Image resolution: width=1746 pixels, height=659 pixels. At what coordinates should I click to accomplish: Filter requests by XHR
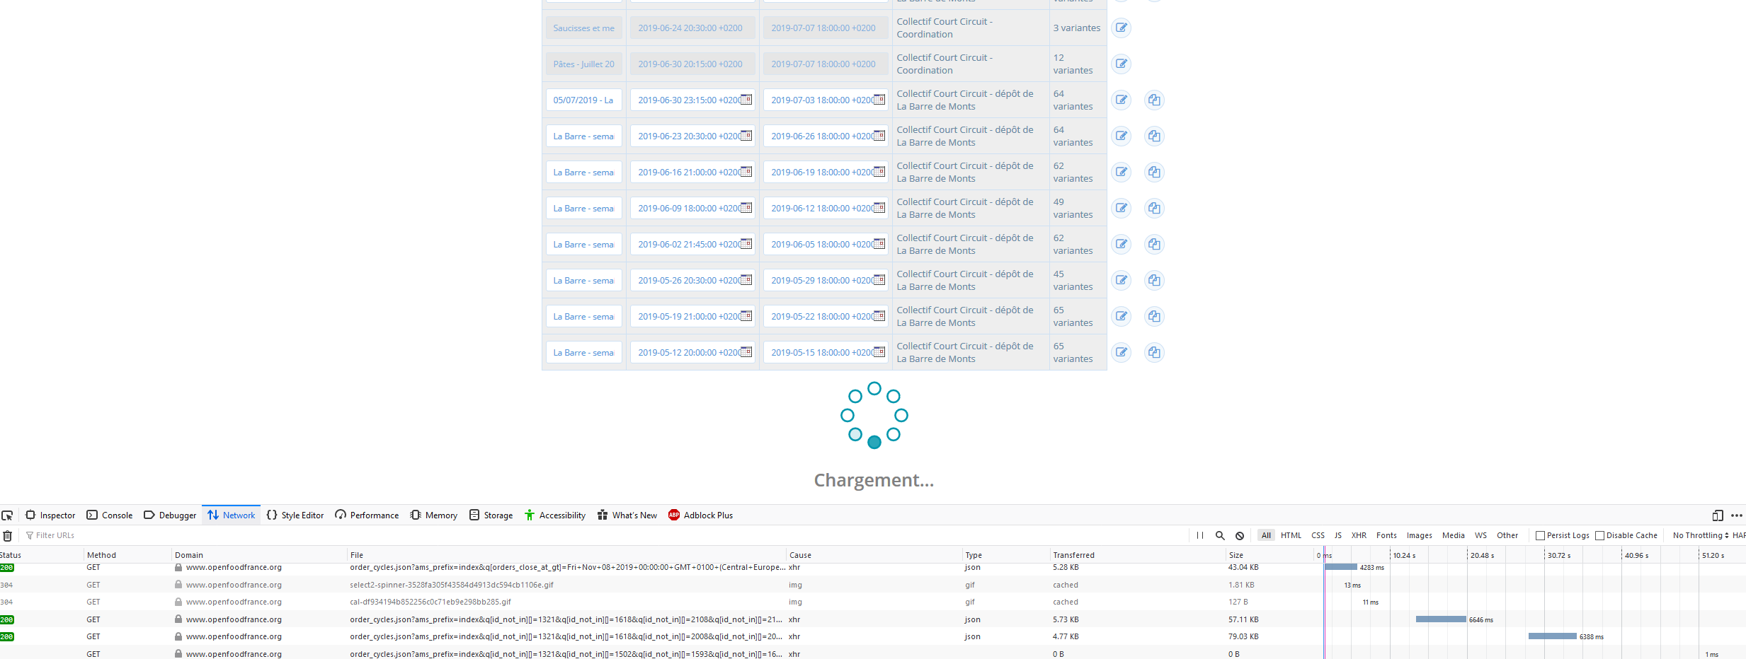coord(1359,535)
